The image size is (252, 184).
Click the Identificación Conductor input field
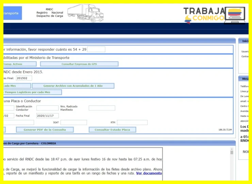(47, 108)
